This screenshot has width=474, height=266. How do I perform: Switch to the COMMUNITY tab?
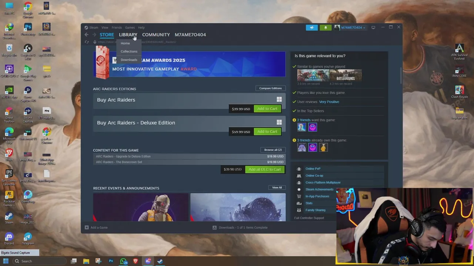point(156,35)
